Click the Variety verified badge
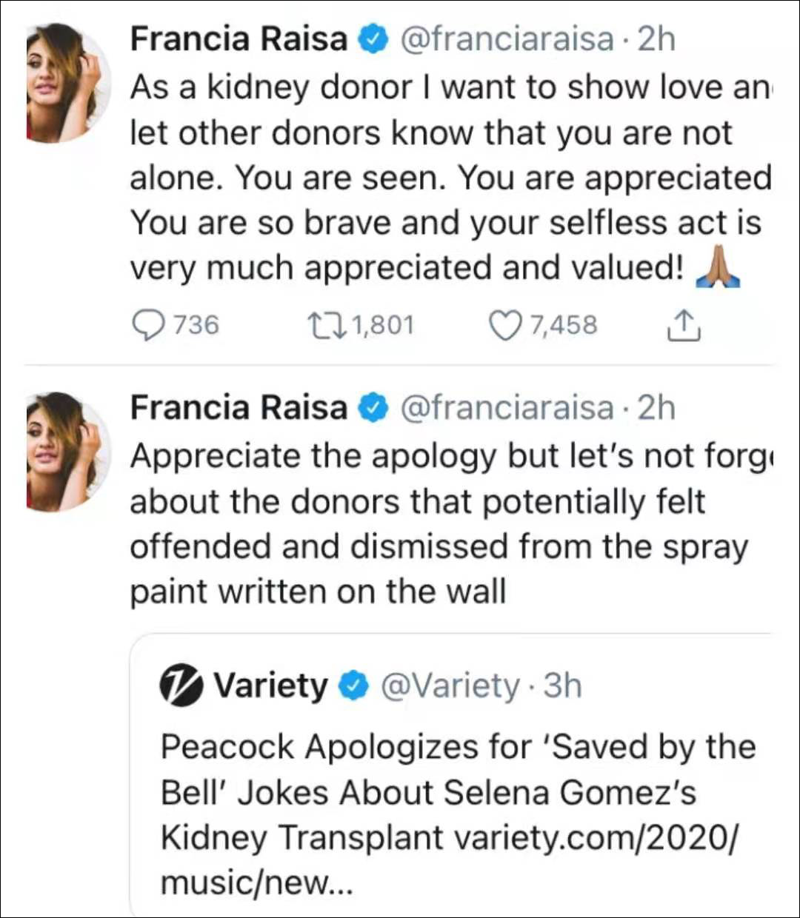 (x=353, y=686)
